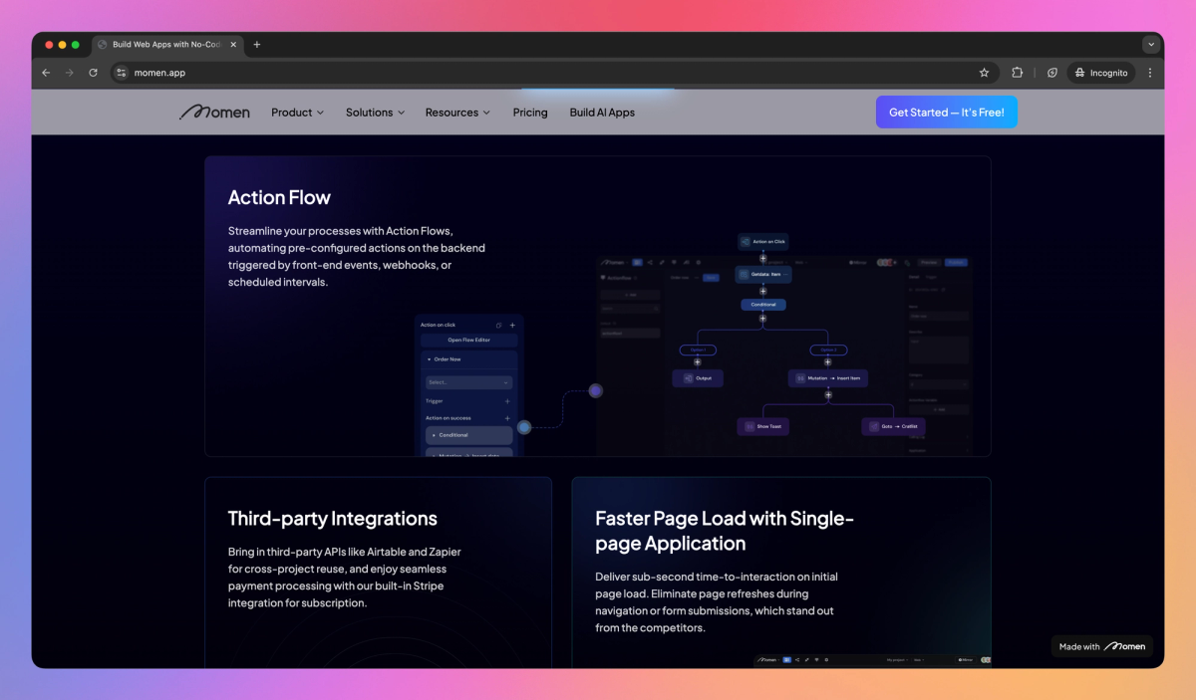
Task: Select the Action on Click flow node
Action: coord(763,242)
